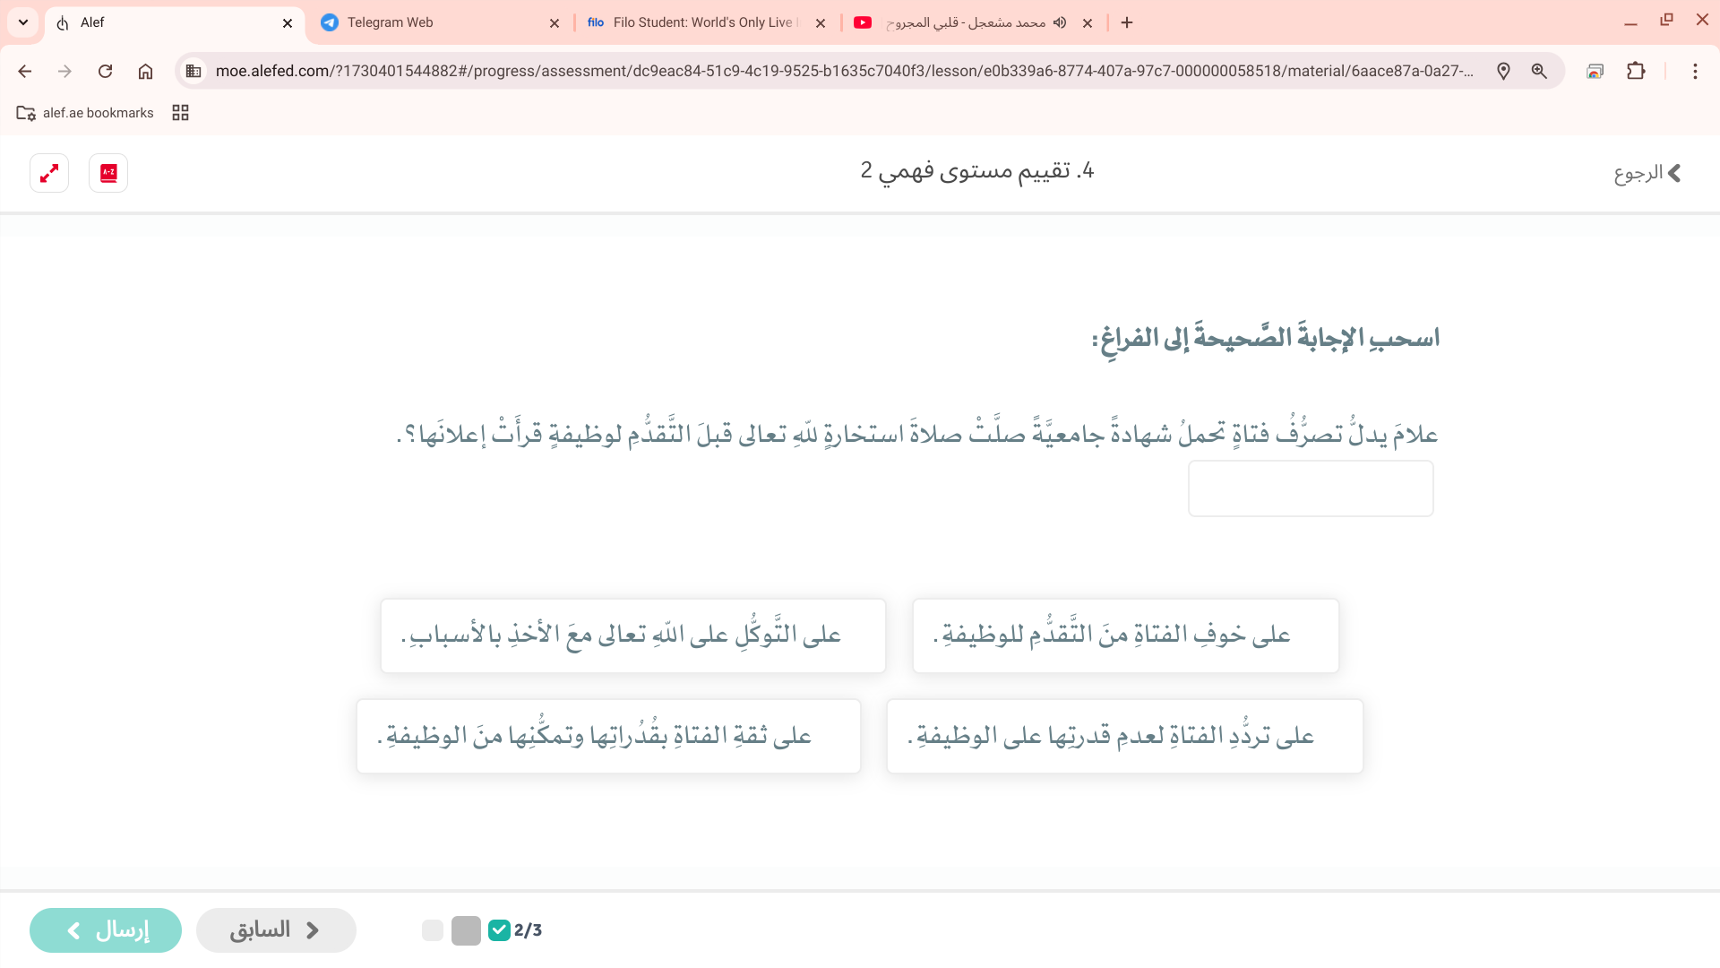
Task: Click the السابق previous button
Action: click(x=276, y=930)
